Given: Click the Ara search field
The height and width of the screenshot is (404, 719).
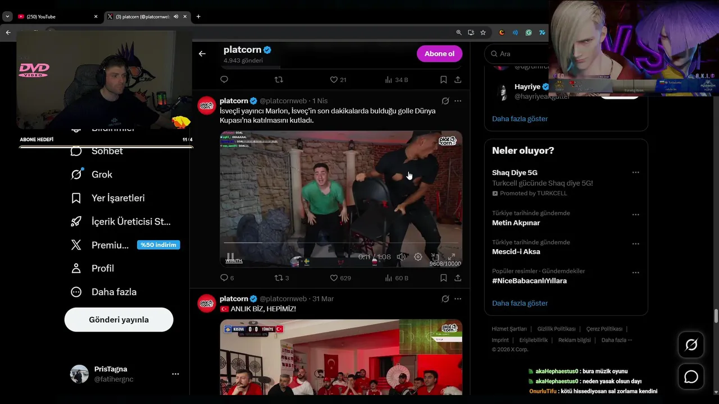Looking at the screenshot, I should tap(517, 54).
